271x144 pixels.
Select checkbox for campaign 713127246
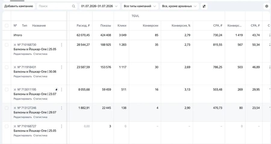(7, 108)
